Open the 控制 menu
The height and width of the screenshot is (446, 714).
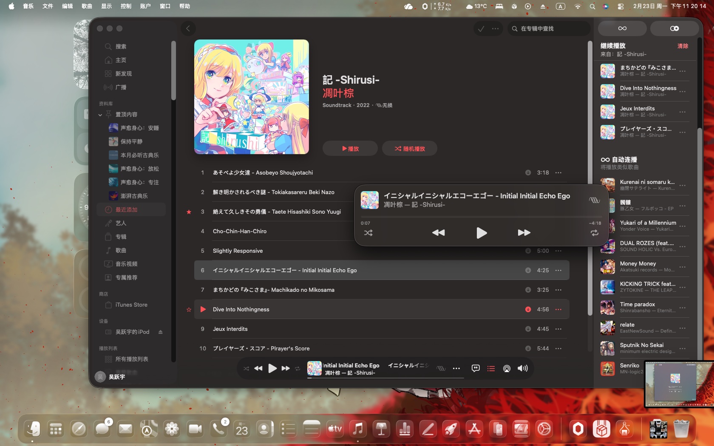coord(126,6)
